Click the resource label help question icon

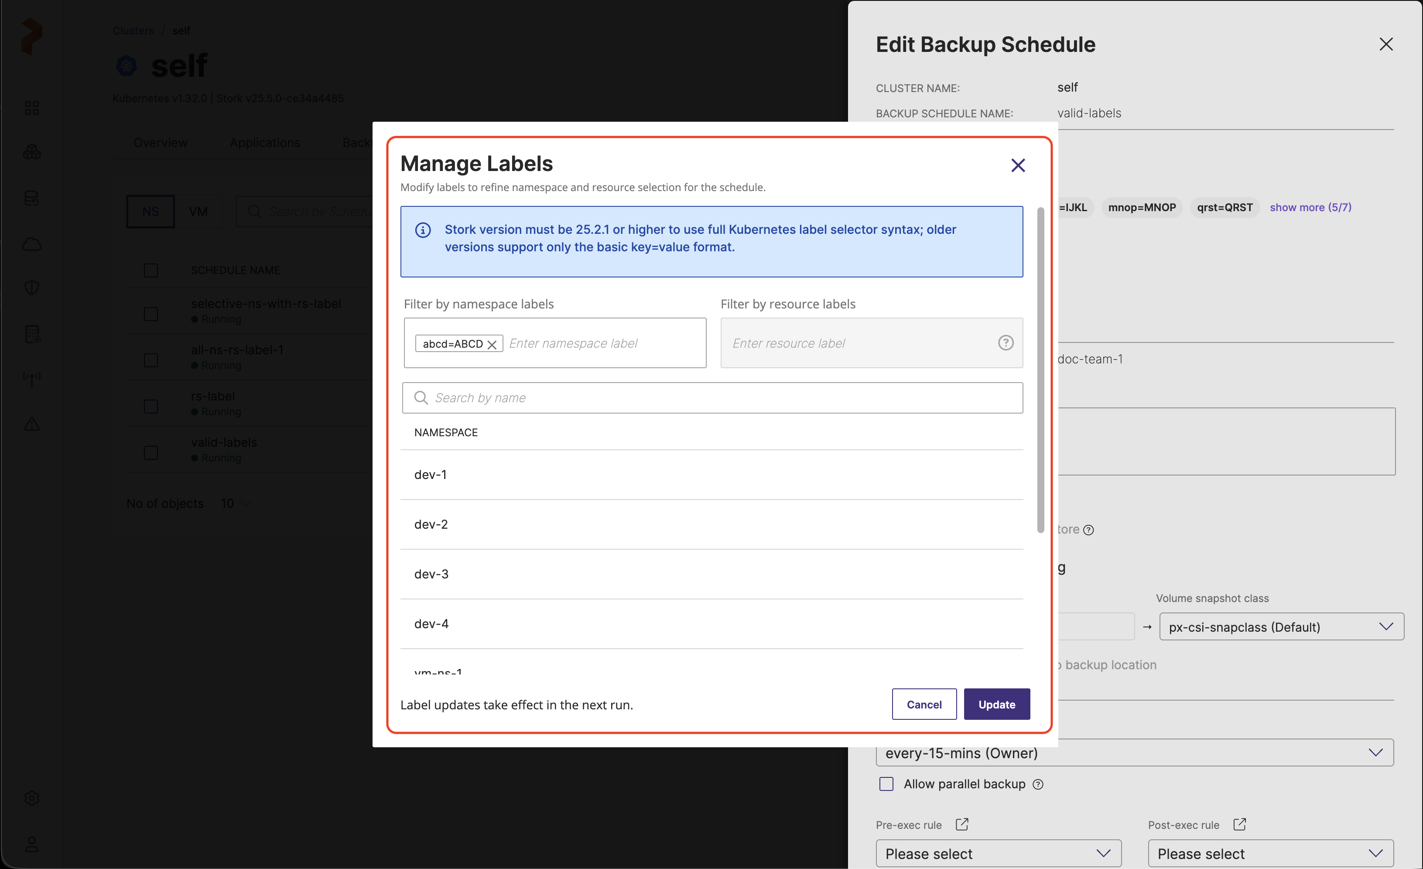click(1006, 343)
